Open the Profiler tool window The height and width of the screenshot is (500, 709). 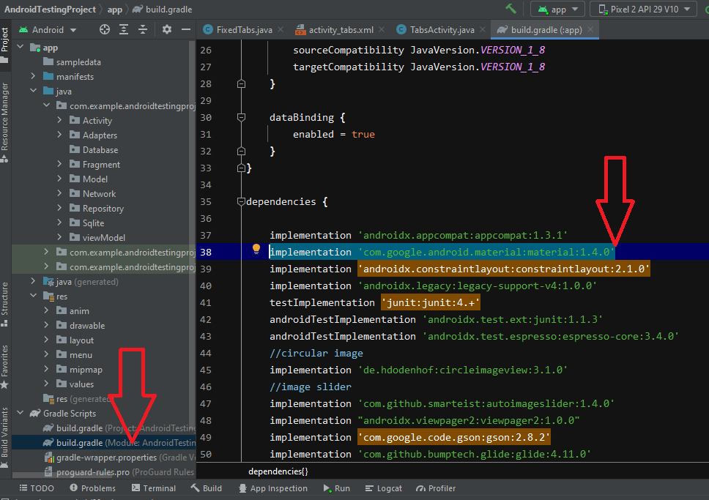point(436,488)
